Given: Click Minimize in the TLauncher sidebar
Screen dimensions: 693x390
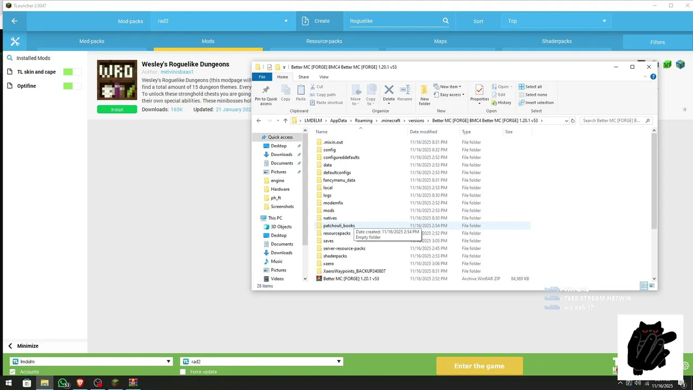Looking at the screenshot, I should (22, 346).
